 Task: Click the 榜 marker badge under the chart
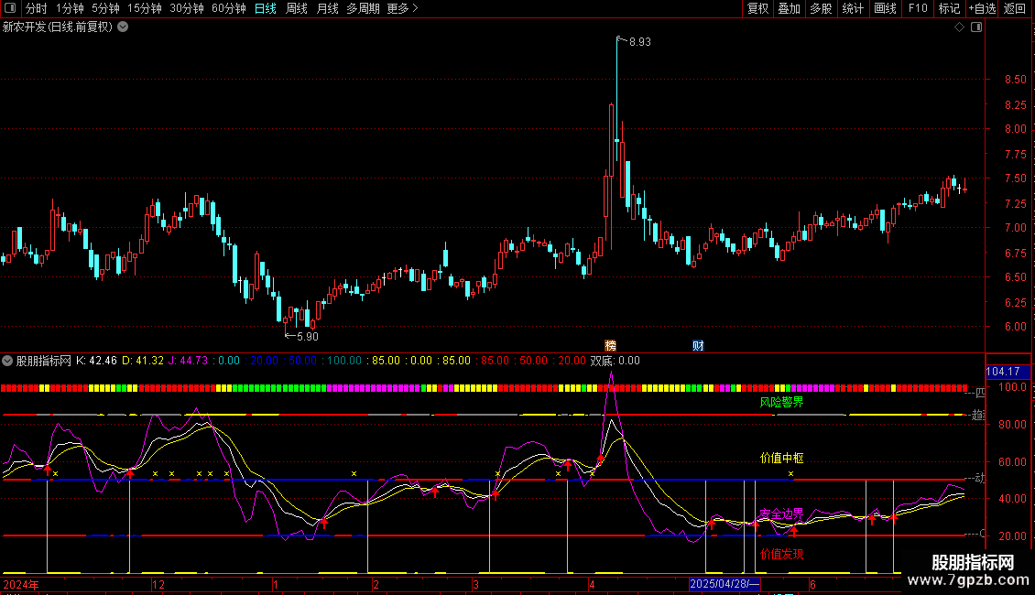[611, 346]
